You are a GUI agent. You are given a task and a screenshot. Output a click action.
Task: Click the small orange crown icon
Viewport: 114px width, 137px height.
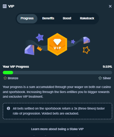tap(40, 49)
